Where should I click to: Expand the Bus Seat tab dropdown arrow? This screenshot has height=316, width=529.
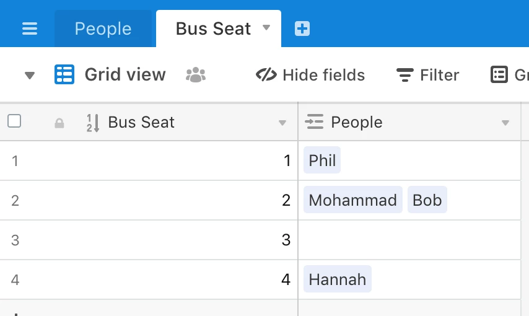[x=266, y=28]
